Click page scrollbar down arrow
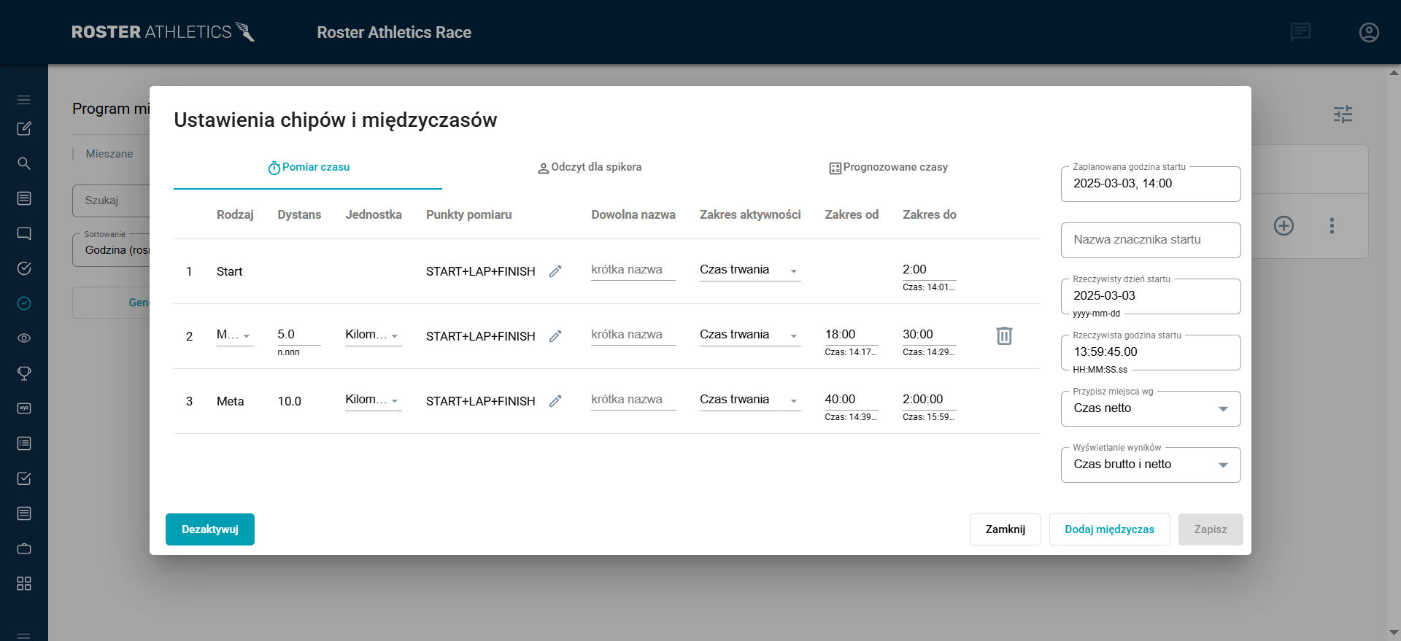 click(x=1394, y=632)
